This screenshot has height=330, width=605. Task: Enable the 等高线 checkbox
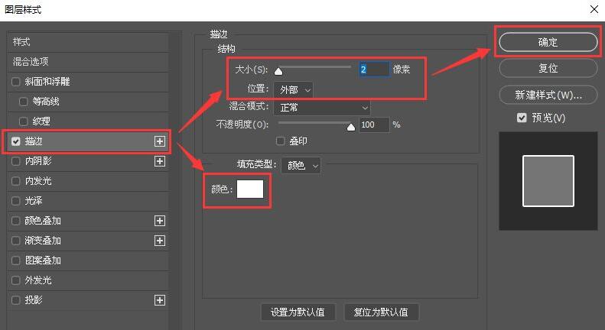(24, 102)
